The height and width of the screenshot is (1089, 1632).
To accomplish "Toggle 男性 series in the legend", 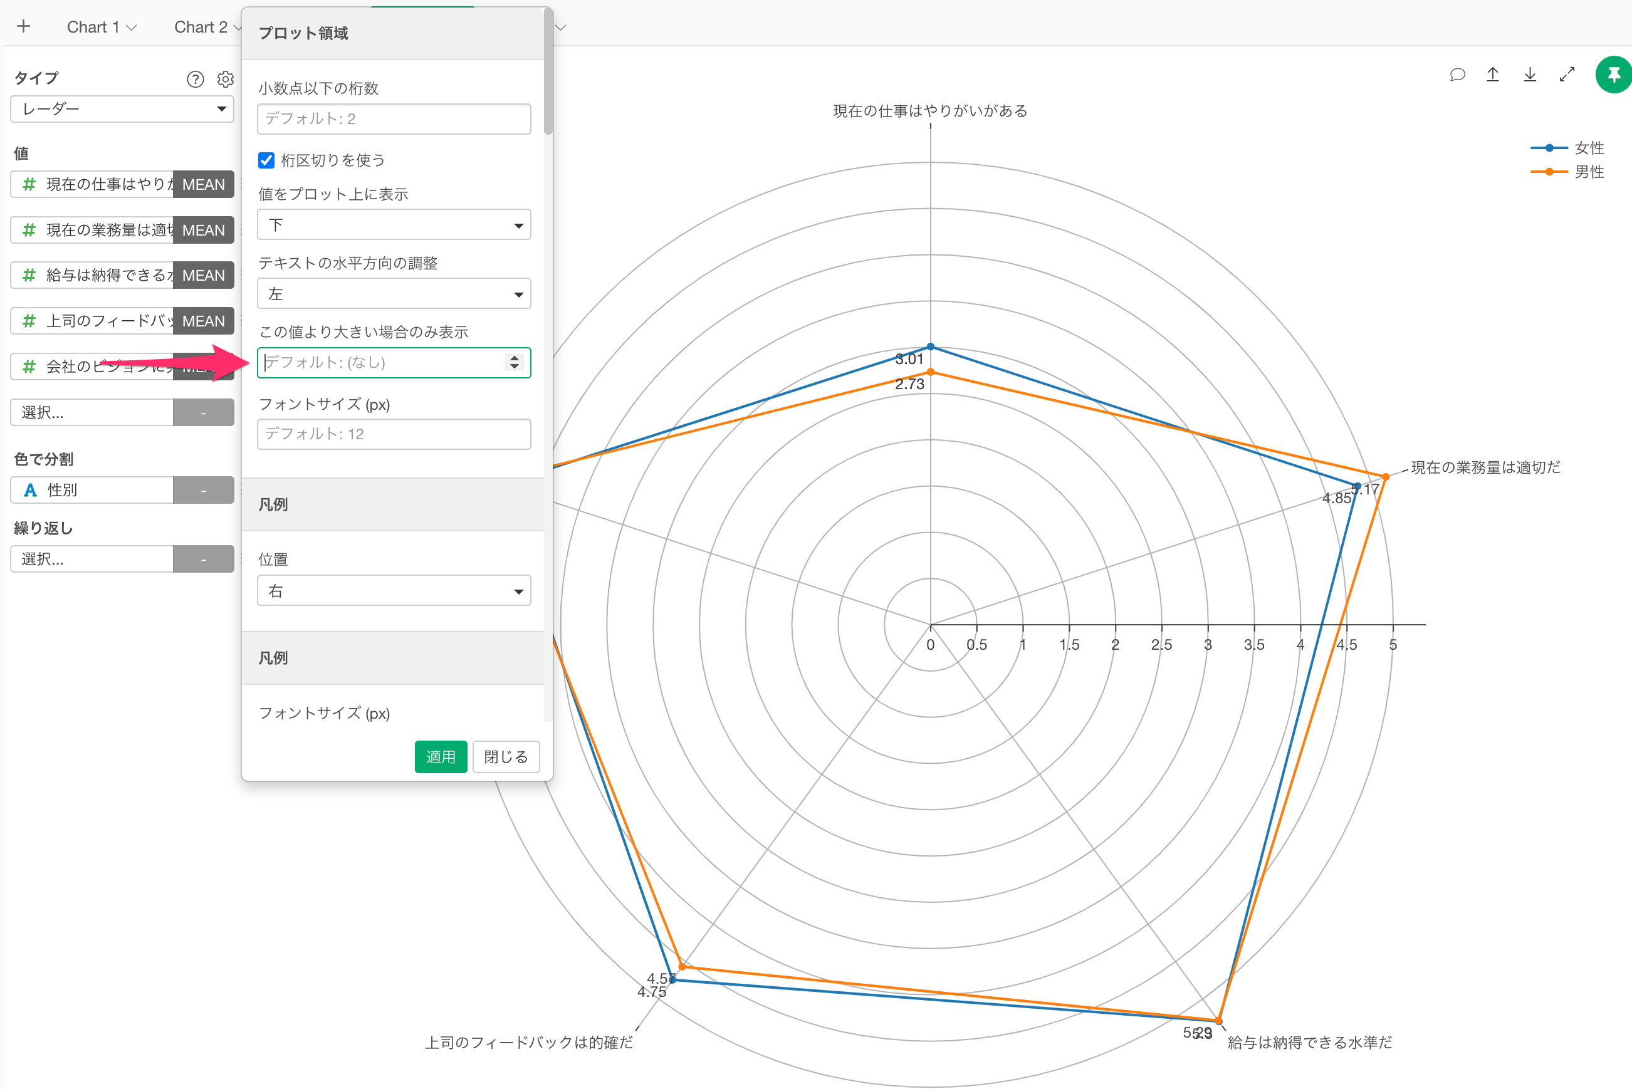I will coord(1567,172).
